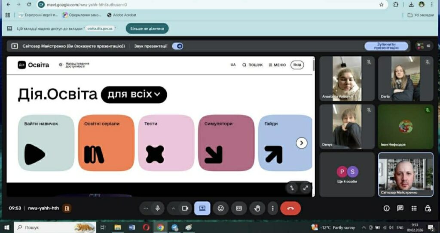This screenshot has width=440, height=233.
Task: Expand camera options arrow
Action: point(174,208)
